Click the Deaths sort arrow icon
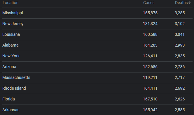Viewport: 194px width, 115px height. click(x=190, y=3)
